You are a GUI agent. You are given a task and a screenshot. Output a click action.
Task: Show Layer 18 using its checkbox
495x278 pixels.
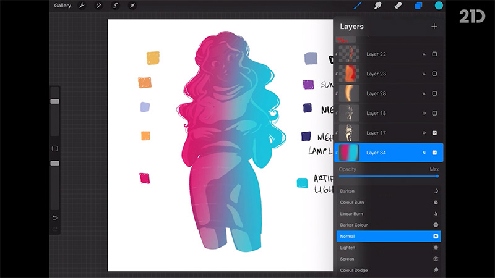(434, 113)
